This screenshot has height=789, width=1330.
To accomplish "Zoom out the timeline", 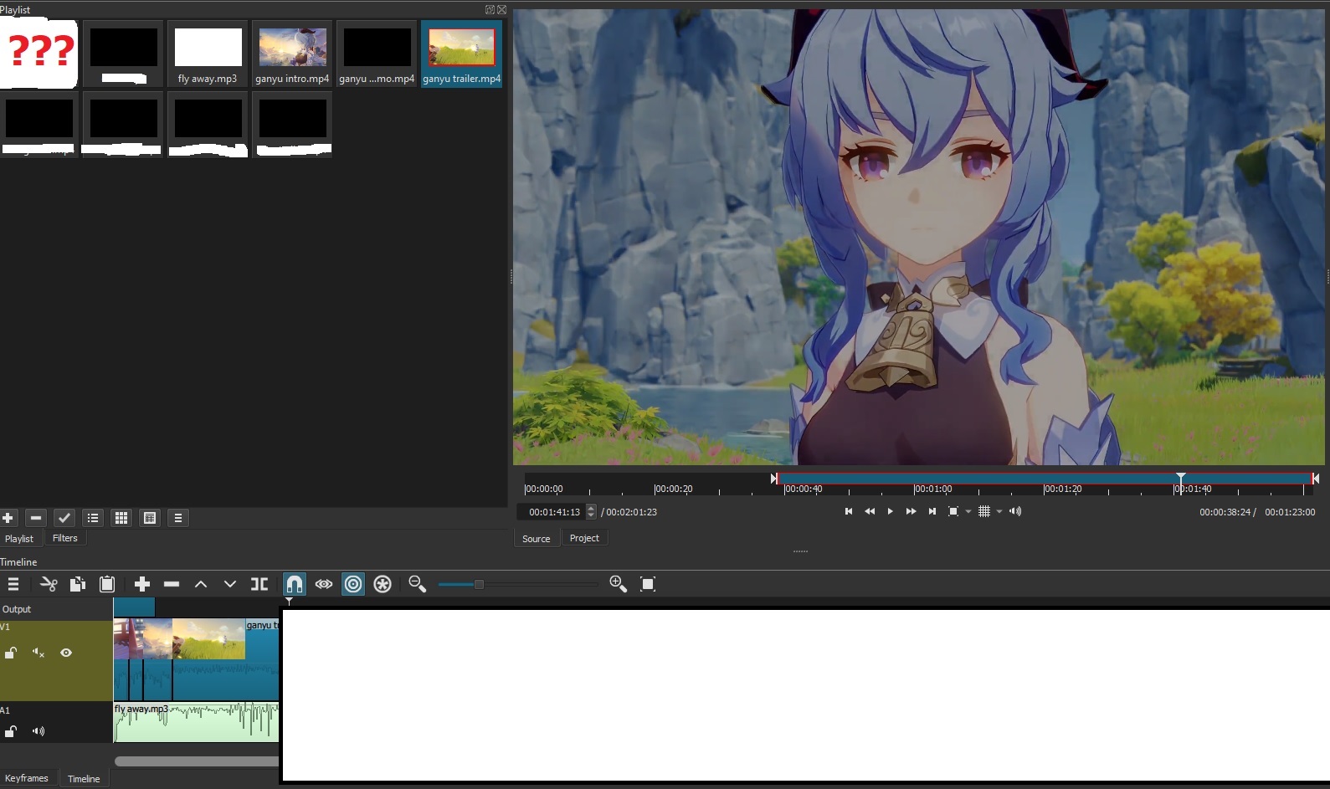I will (x=417, y=584).
